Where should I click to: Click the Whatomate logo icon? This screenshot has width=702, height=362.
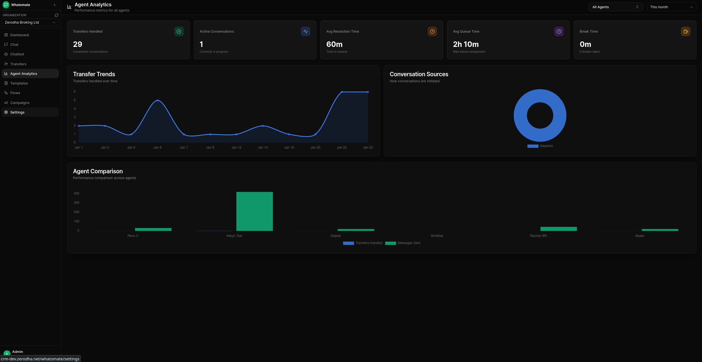coord(5,5)
